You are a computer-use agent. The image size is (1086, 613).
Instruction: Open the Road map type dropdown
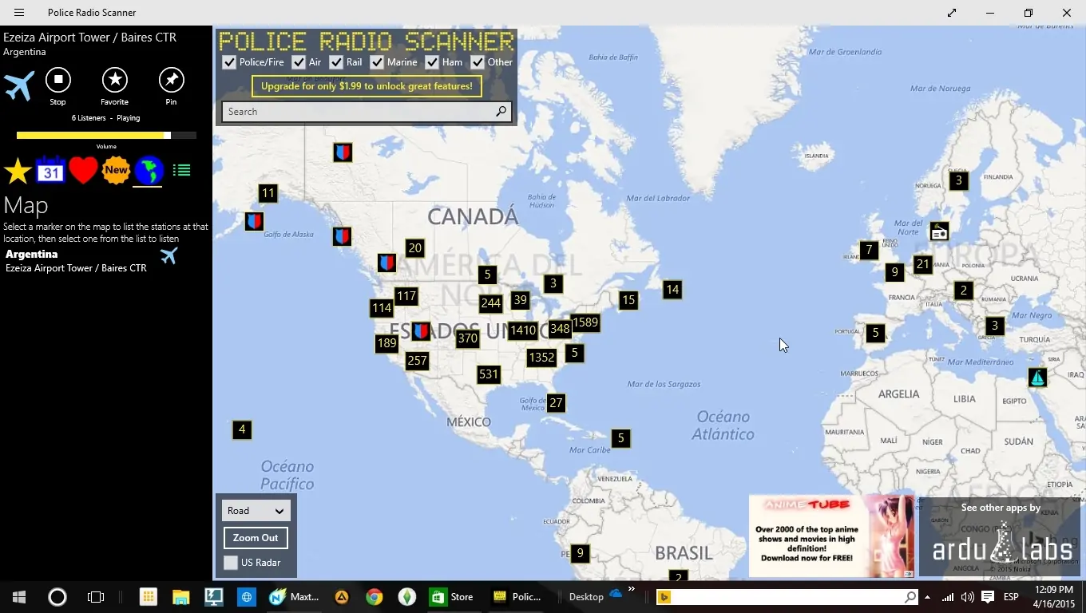click(256, 511)
